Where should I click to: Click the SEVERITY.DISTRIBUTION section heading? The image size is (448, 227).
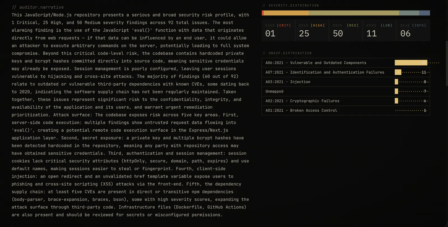tap(291, 5)
